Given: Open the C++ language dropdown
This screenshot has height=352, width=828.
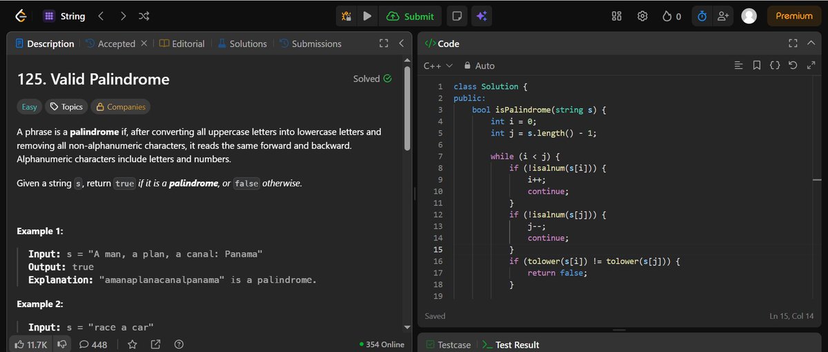Looking at the screenshot, I should point(438,66).
